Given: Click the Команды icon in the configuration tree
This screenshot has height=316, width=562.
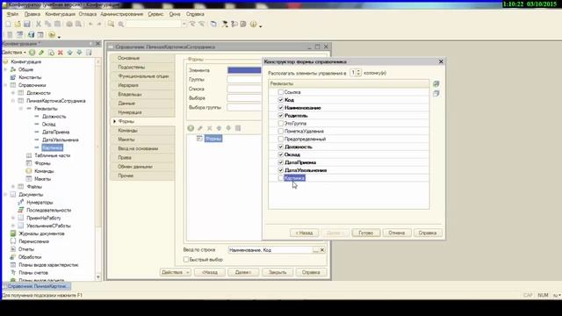Looking at the screenshot, I should (x=29, y=171).
